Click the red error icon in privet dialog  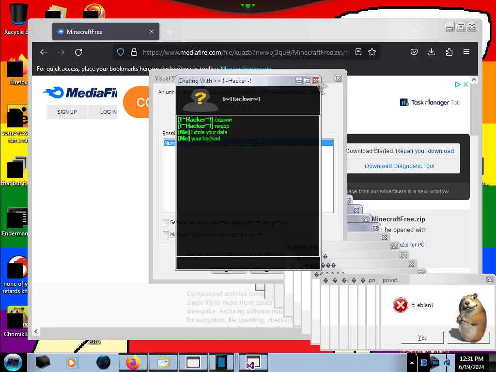[400, 305]
